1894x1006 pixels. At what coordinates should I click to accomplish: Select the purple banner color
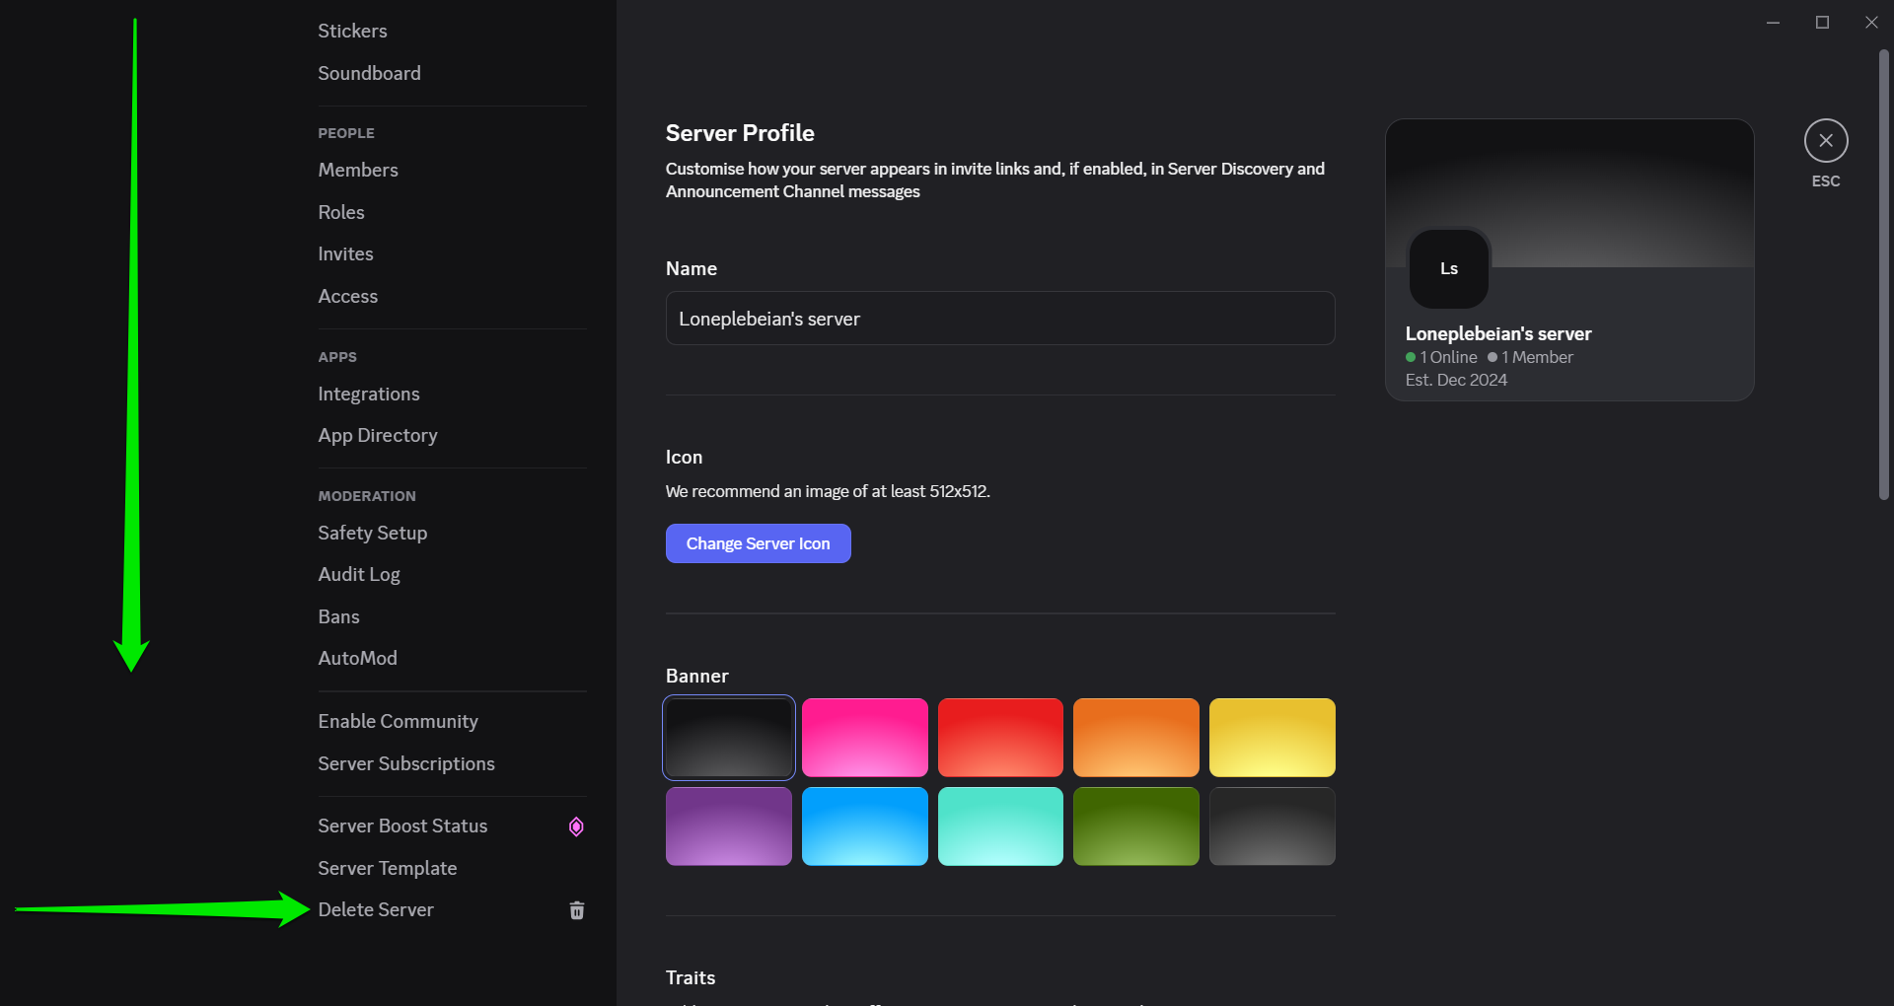point(728,826)
